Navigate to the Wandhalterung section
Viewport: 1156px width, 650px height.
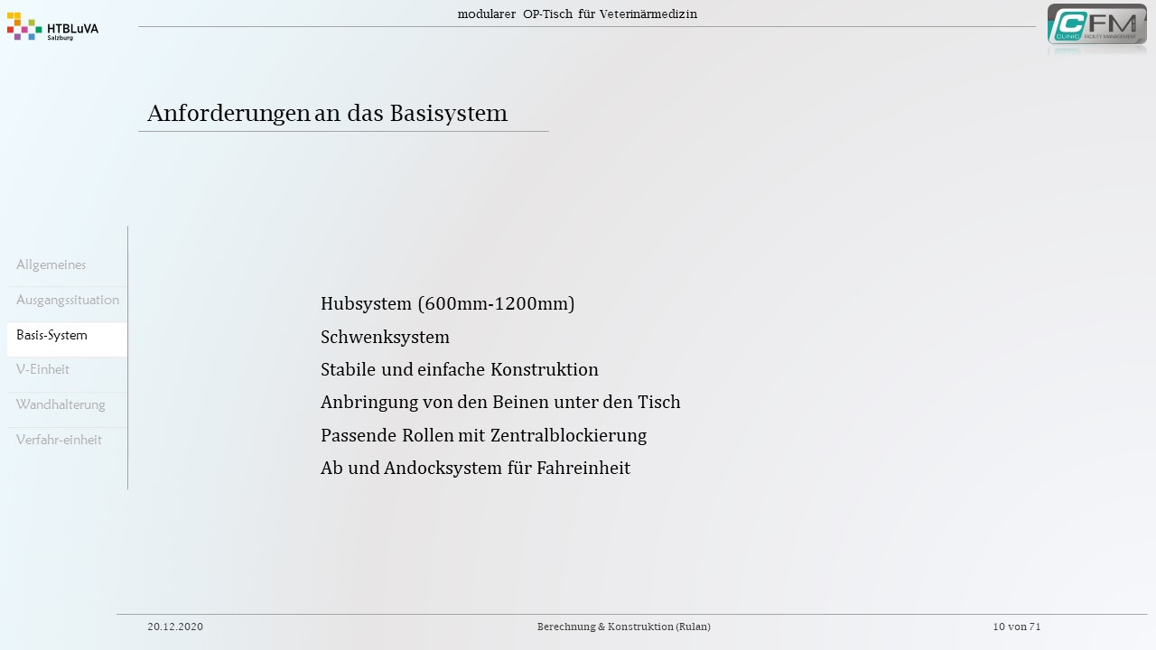coord(61,404)
